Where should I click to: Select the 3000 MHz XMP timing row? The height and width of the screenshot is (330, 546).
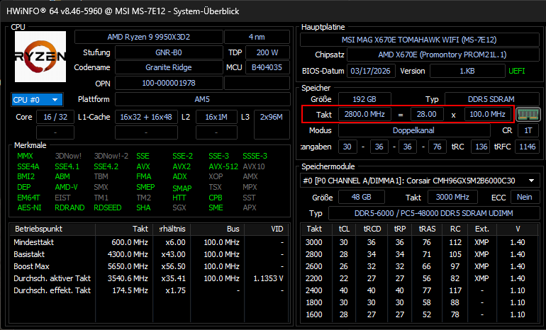(x=420, y=242)
